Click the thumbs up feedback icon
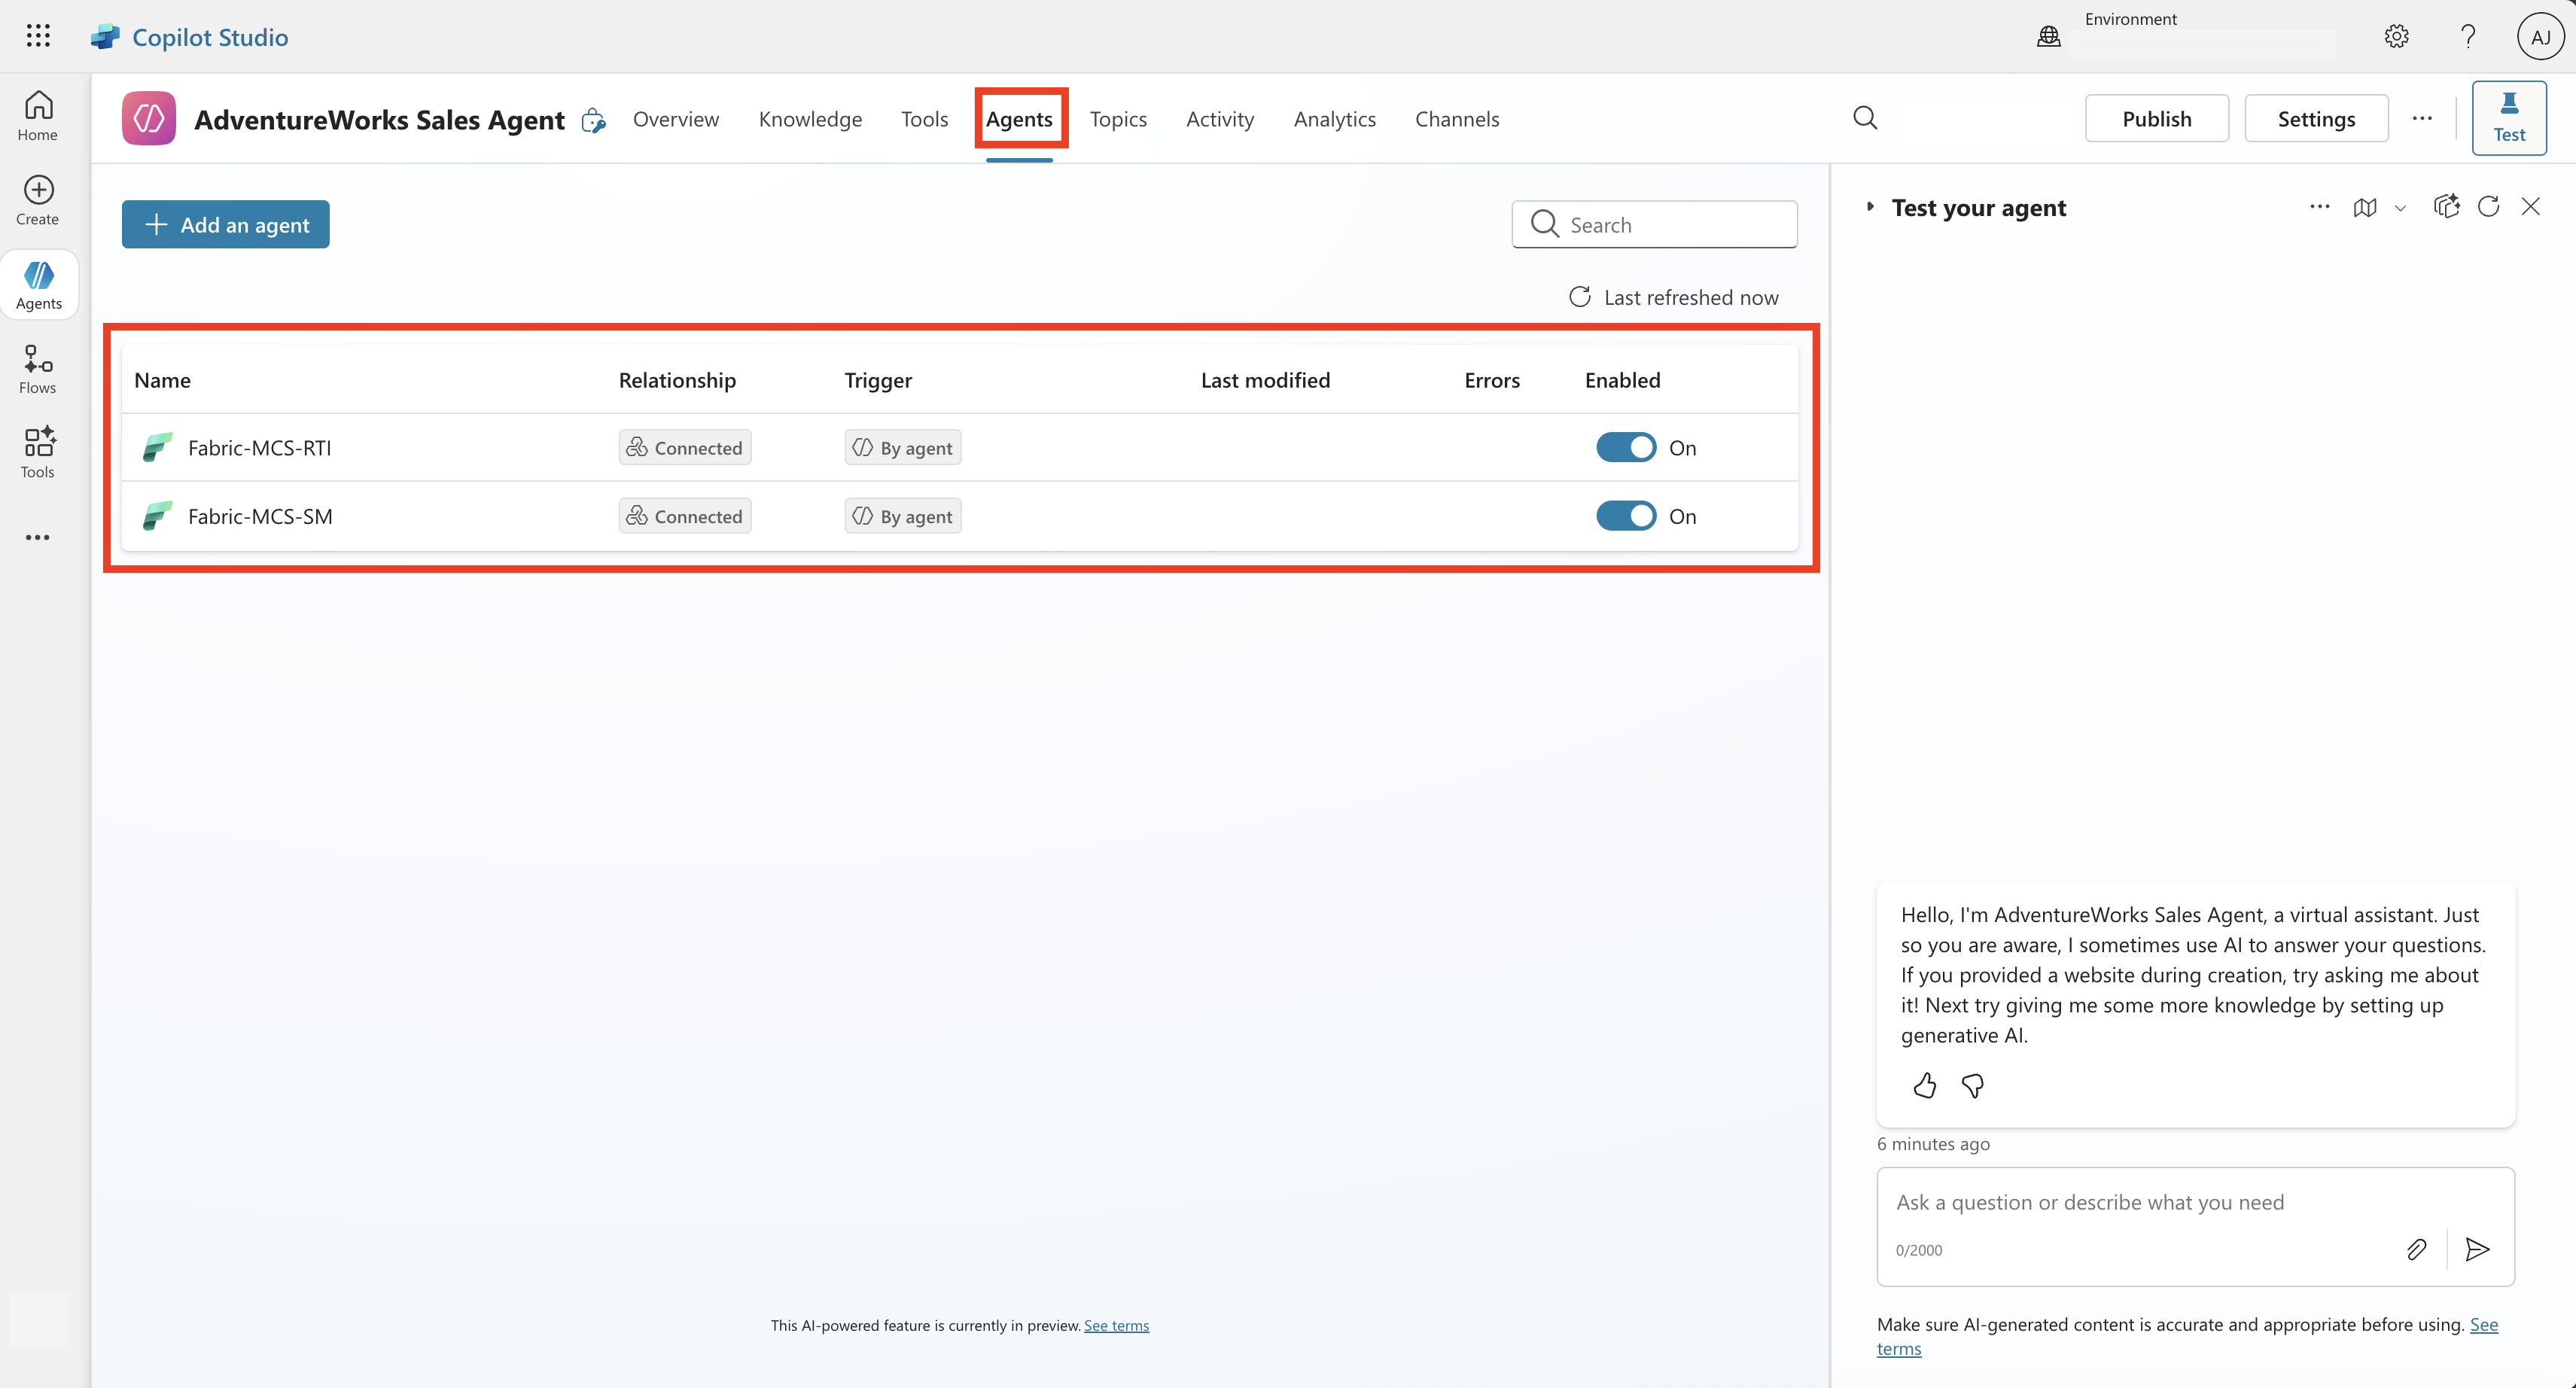This screenshot has height=1388, width=2576. coord(1924,1085)
